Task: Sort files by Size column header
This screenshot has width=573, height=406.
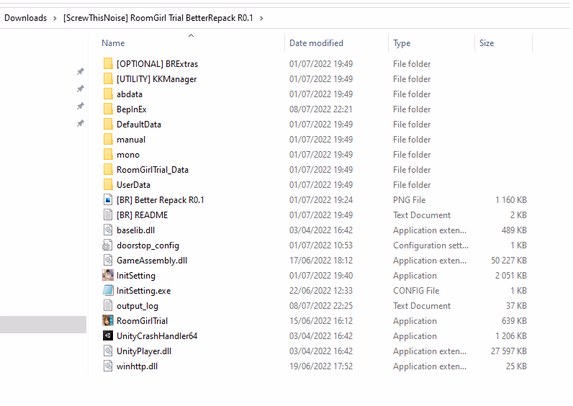Action: tap(487, 43)
